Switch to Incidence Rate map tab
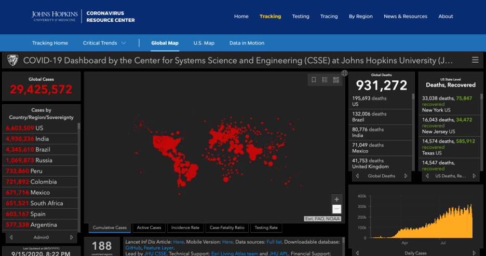This screenshot has height=256, width=486. [x=185, y=227]
